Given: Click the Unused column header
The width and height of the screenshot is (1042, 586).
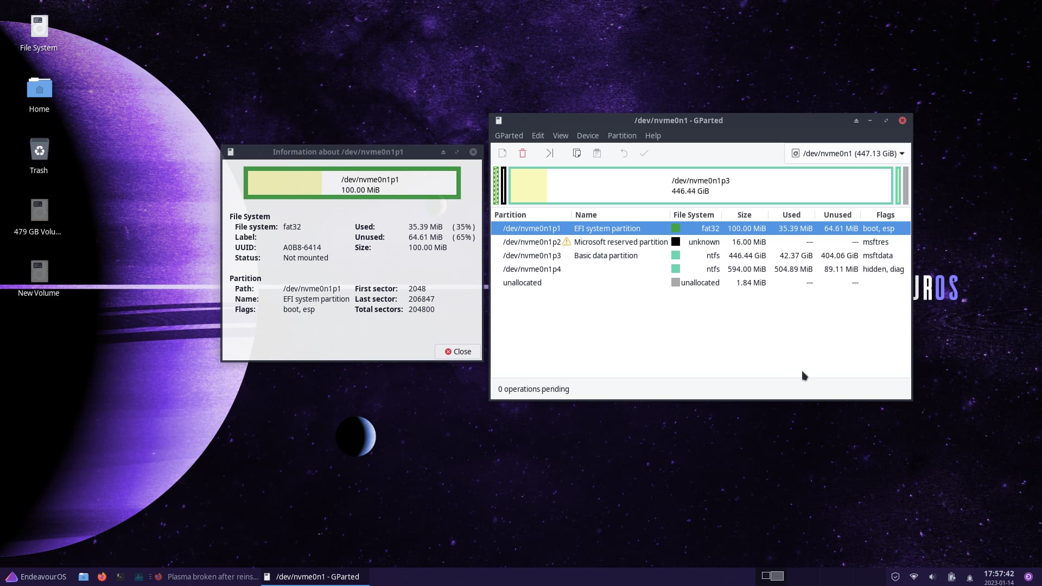Looking at the screenshot, I should click(837, 215).
